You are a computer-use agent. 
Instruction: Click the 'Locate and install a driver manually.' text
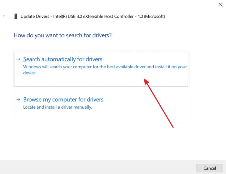[x=58, y=107]
